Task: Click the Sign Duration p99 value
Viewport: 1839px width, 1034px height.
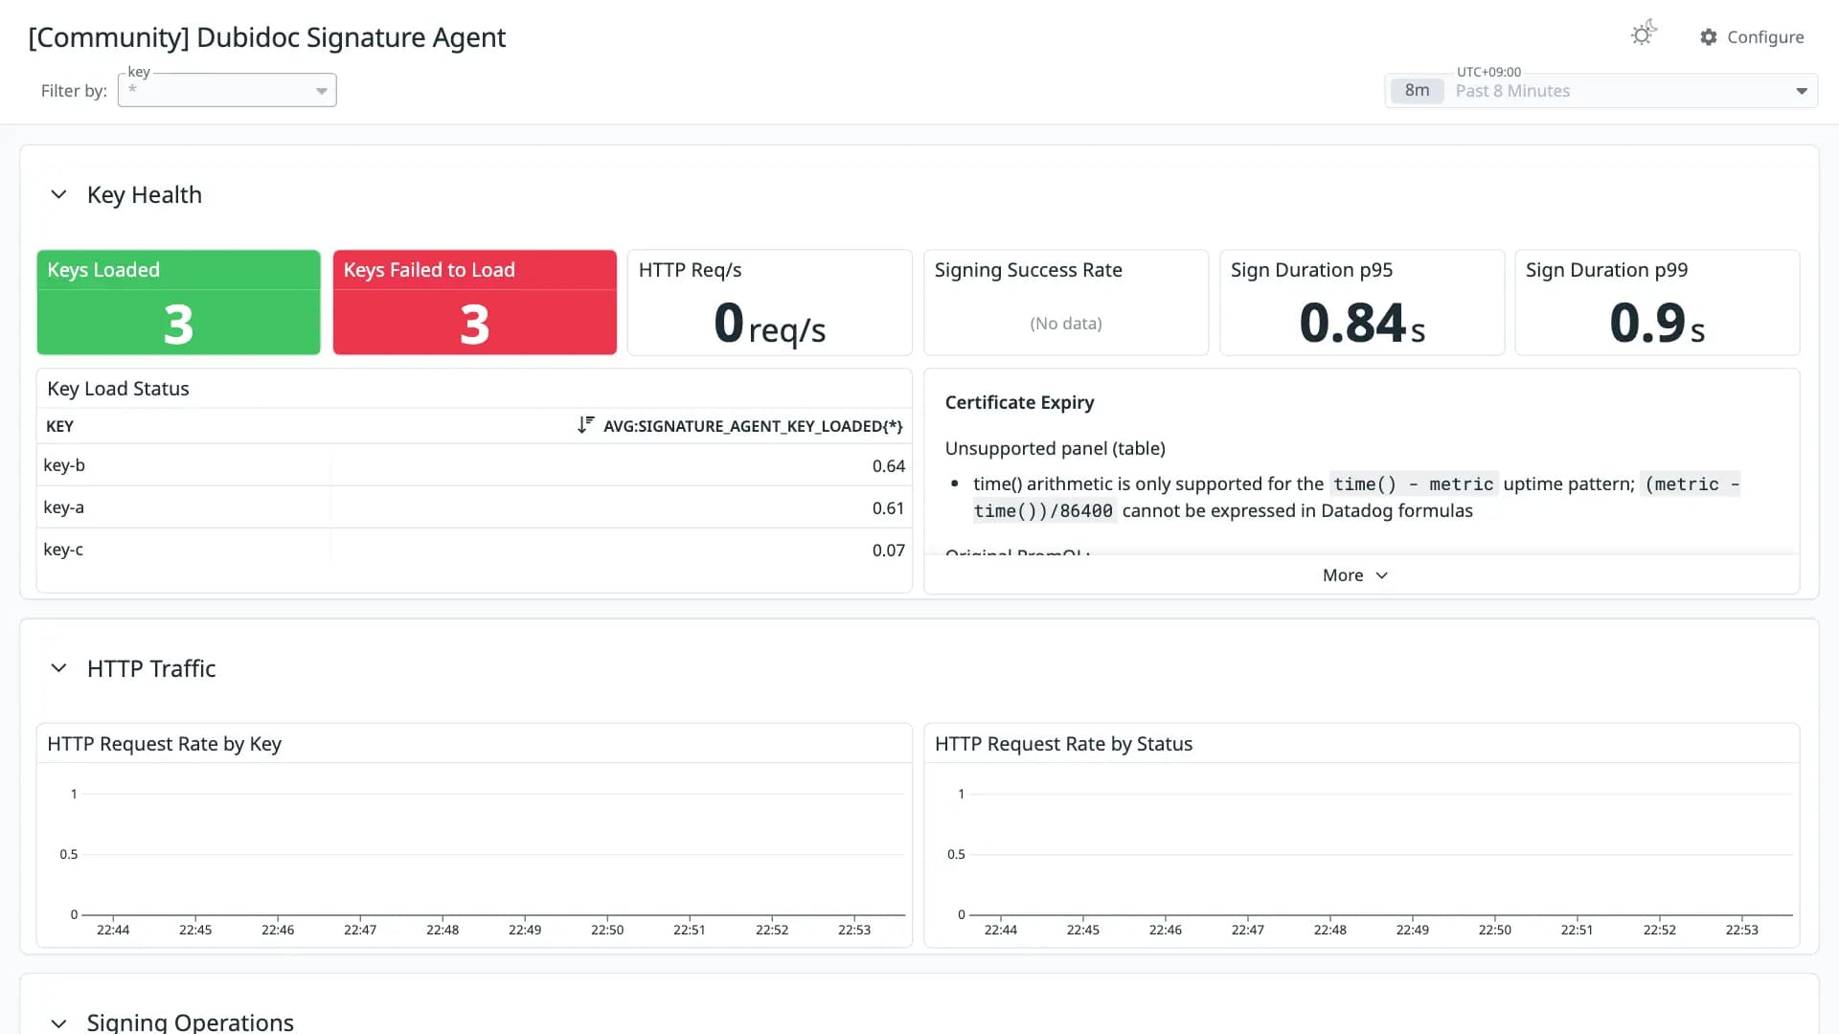Action: pyautogui.click(x=1657, y=324)
